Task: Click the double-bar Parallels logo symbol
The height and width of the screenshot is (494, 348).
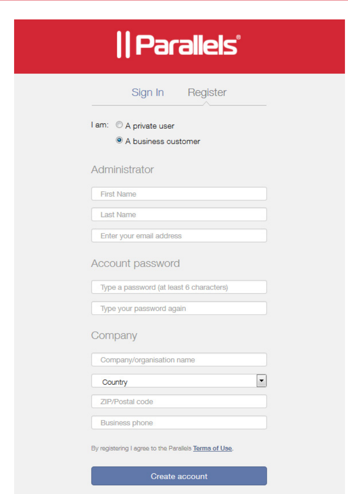Action: point(124,45)
